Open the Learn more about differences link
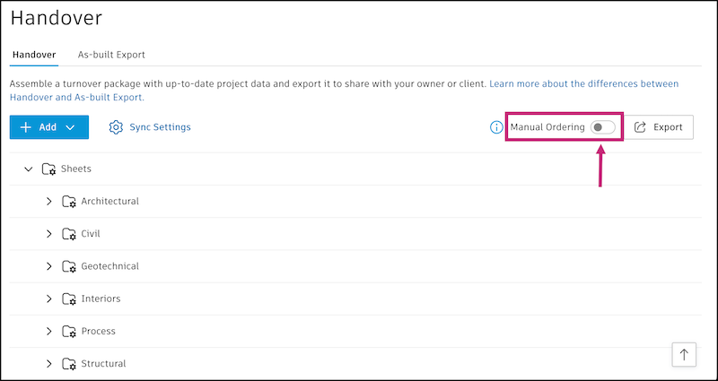The width and height of the screenshot is (718, 381). tap(583, 83)
